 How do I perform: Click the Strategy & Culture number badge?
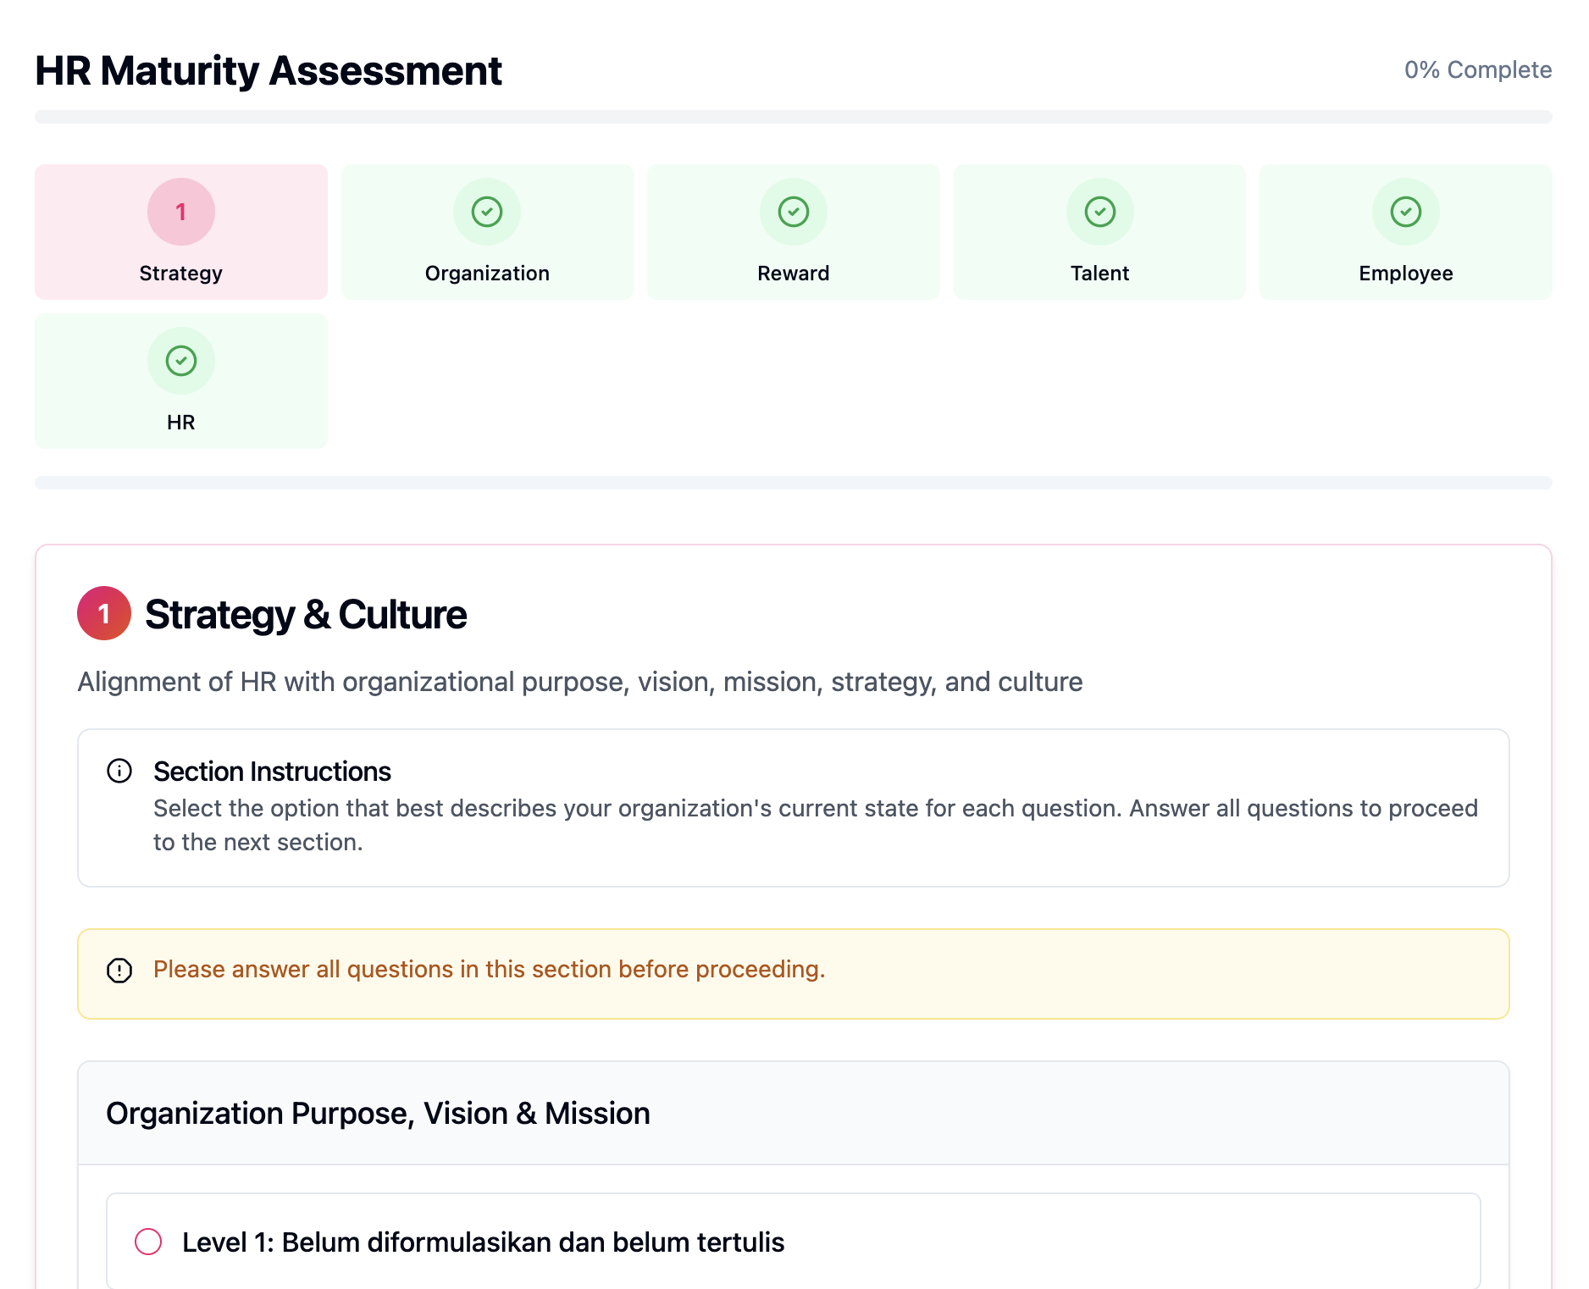tap(104, 613)
